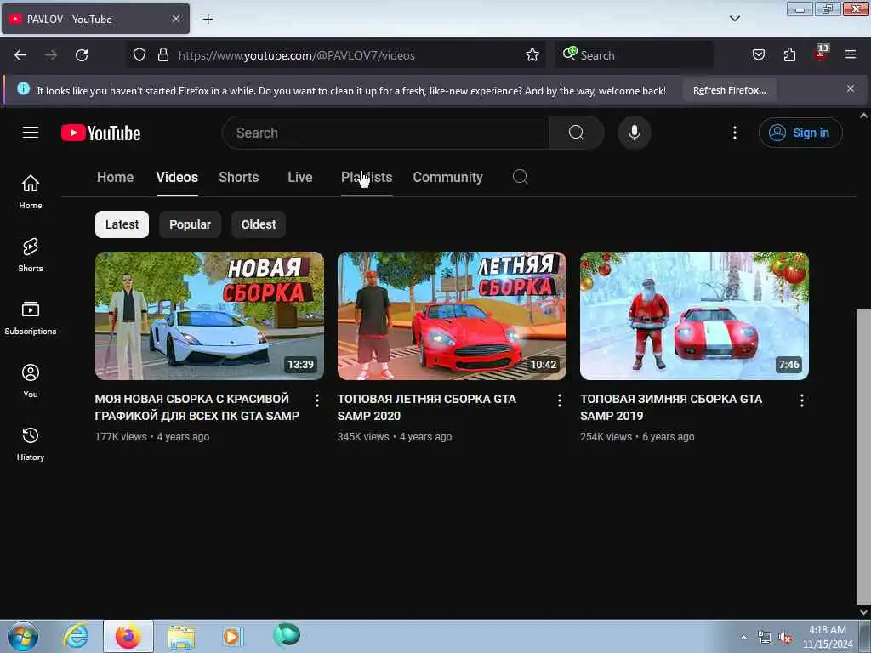871x653 pixels.
Task: Click the Firefox address bar URL
Action: [x=297, y=55]
